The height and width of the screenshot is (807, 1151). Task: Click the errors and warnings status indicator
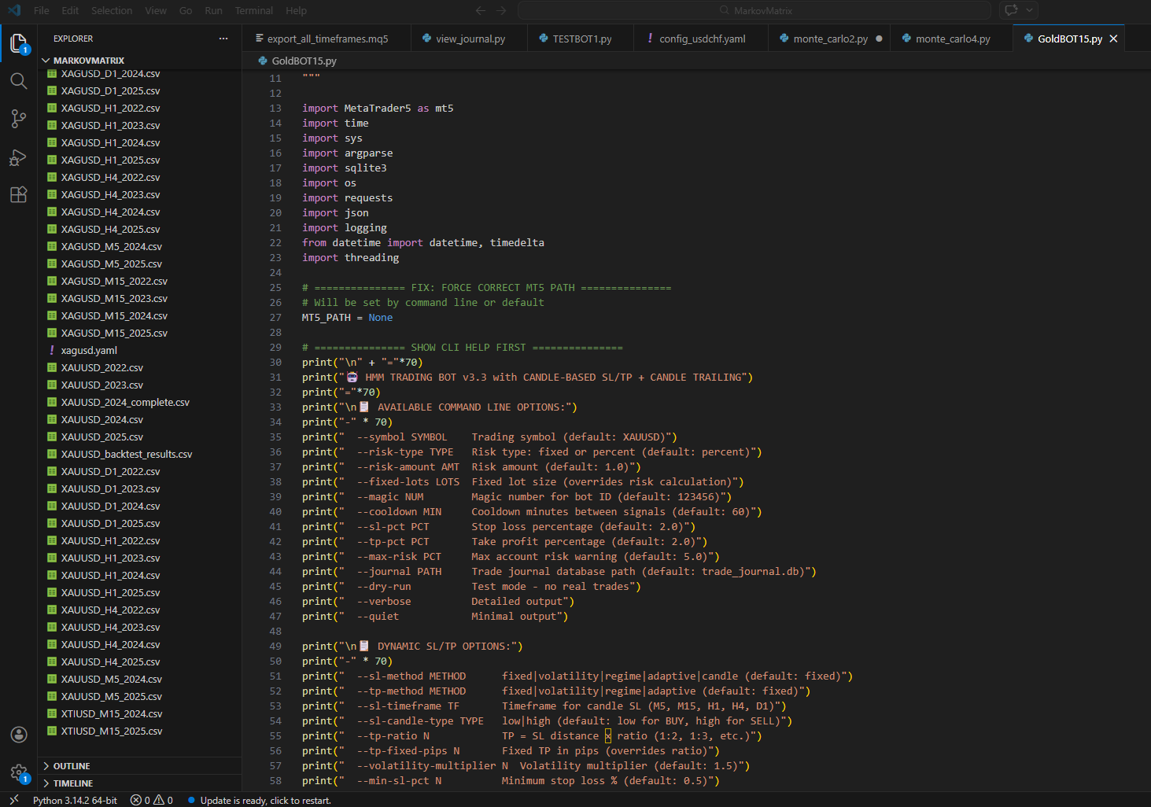tap(152, 800)
